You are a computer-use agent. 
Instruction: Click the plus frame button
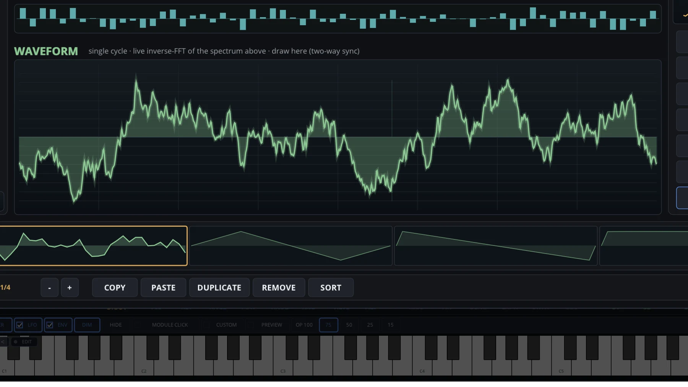pos(70,288)
